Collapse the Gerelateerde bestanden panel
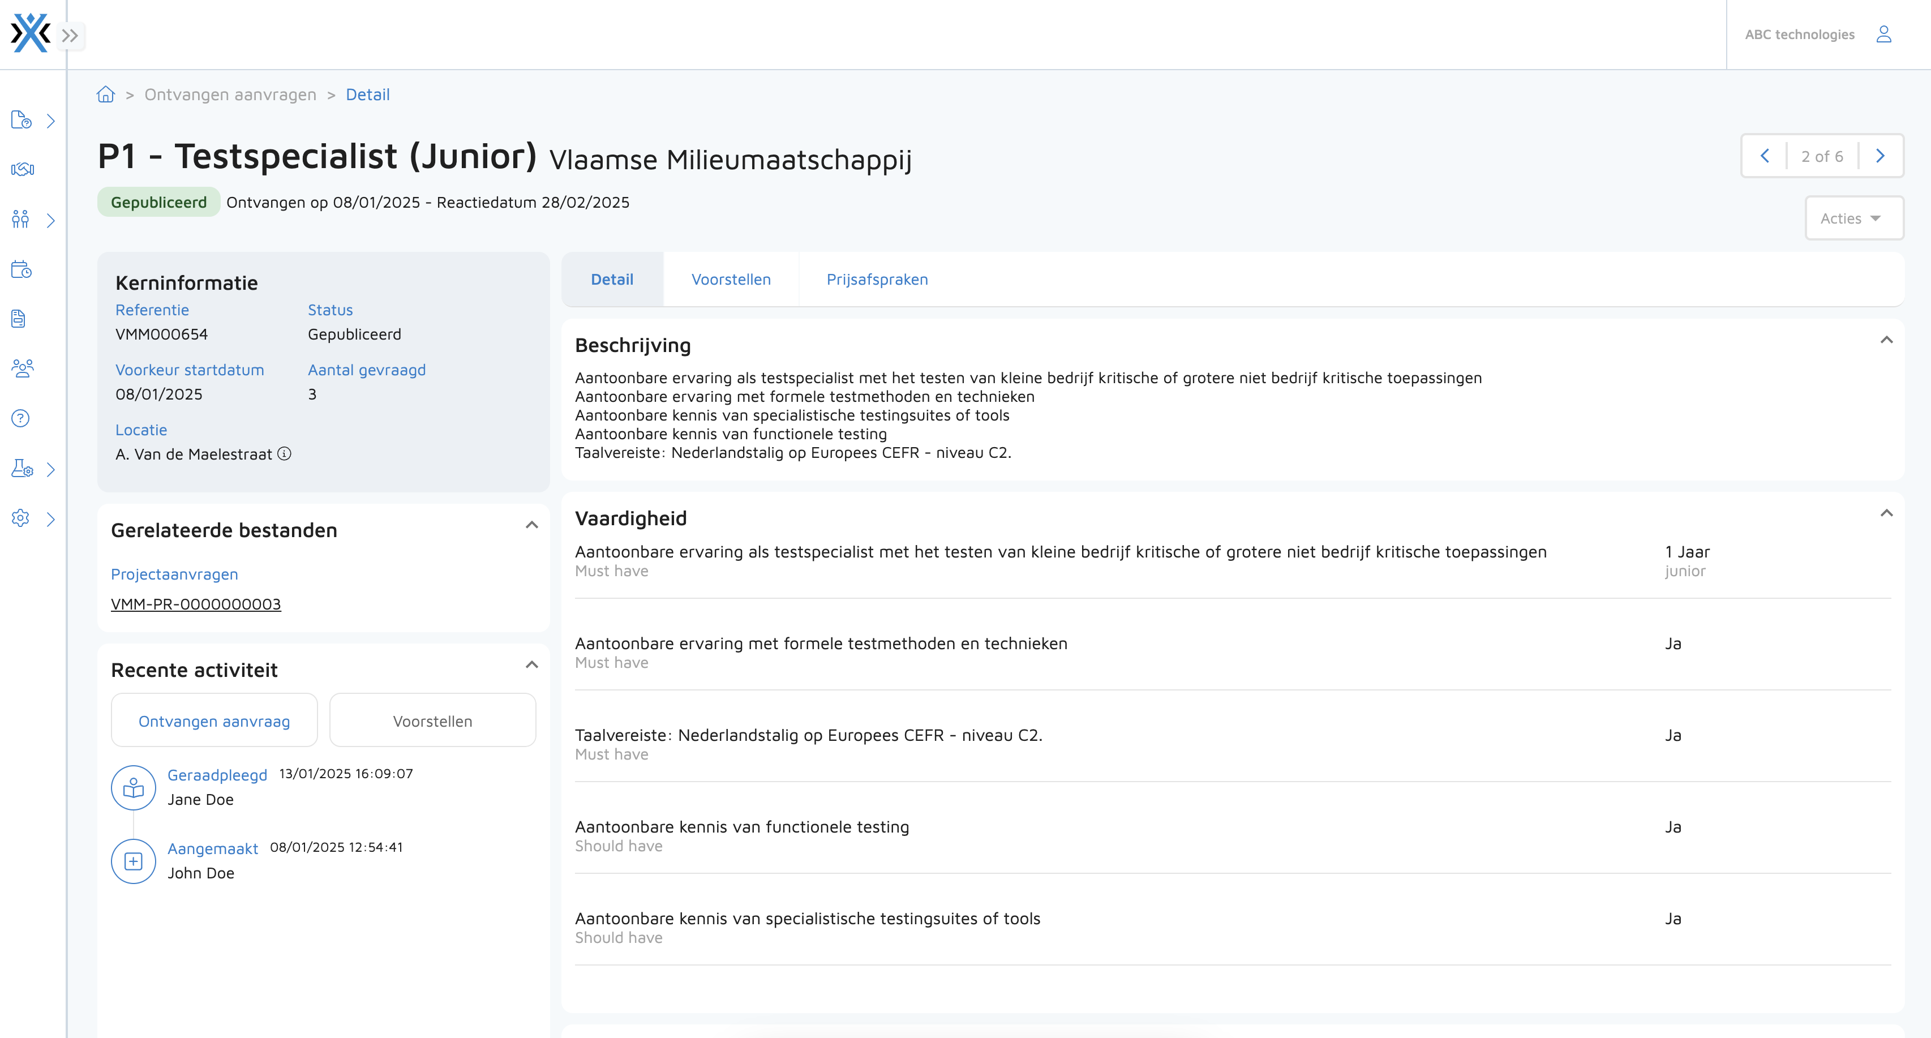The height and width of the screenshot is (1038, 1931). click(531, 525)
